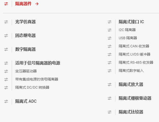Click the red arrow next to 隔离器件
Image resolution: width=159 pixels, height=122 pixels.
[37, 4]
